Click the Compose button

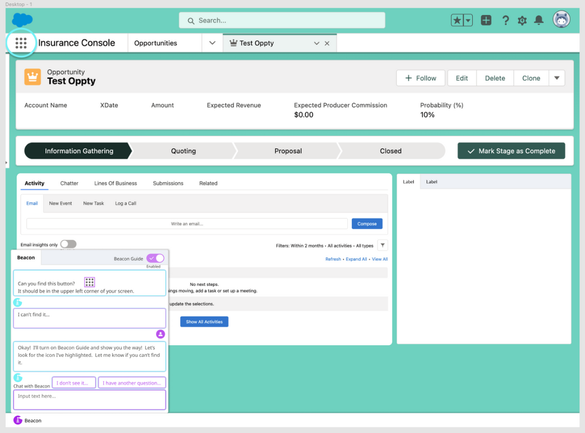point(367,224)
